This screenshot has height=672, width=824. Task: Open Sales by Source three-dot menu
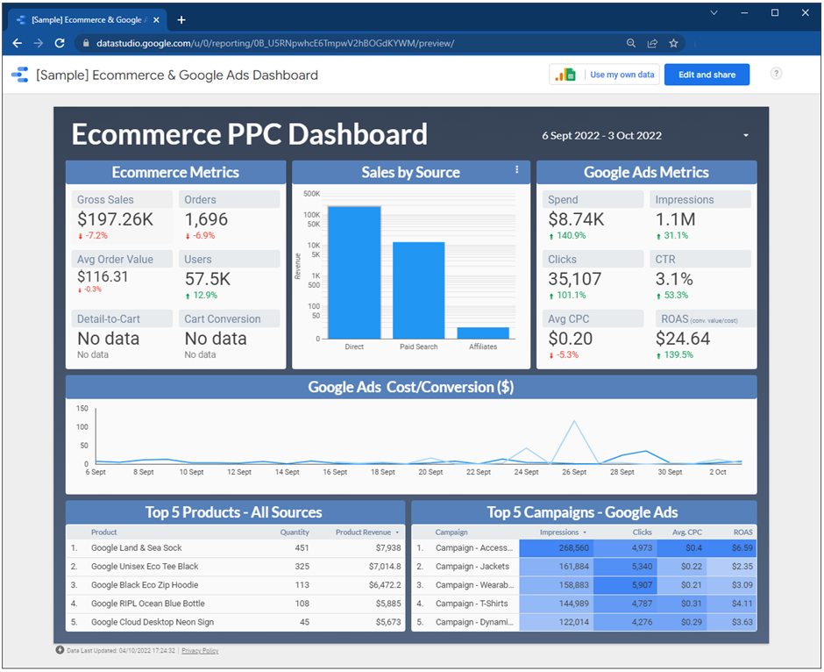517,169
